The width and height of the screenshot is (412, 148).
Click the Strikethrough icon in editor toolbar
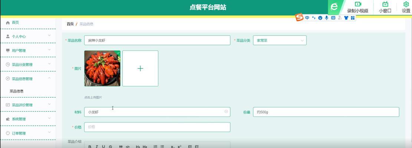111,147
